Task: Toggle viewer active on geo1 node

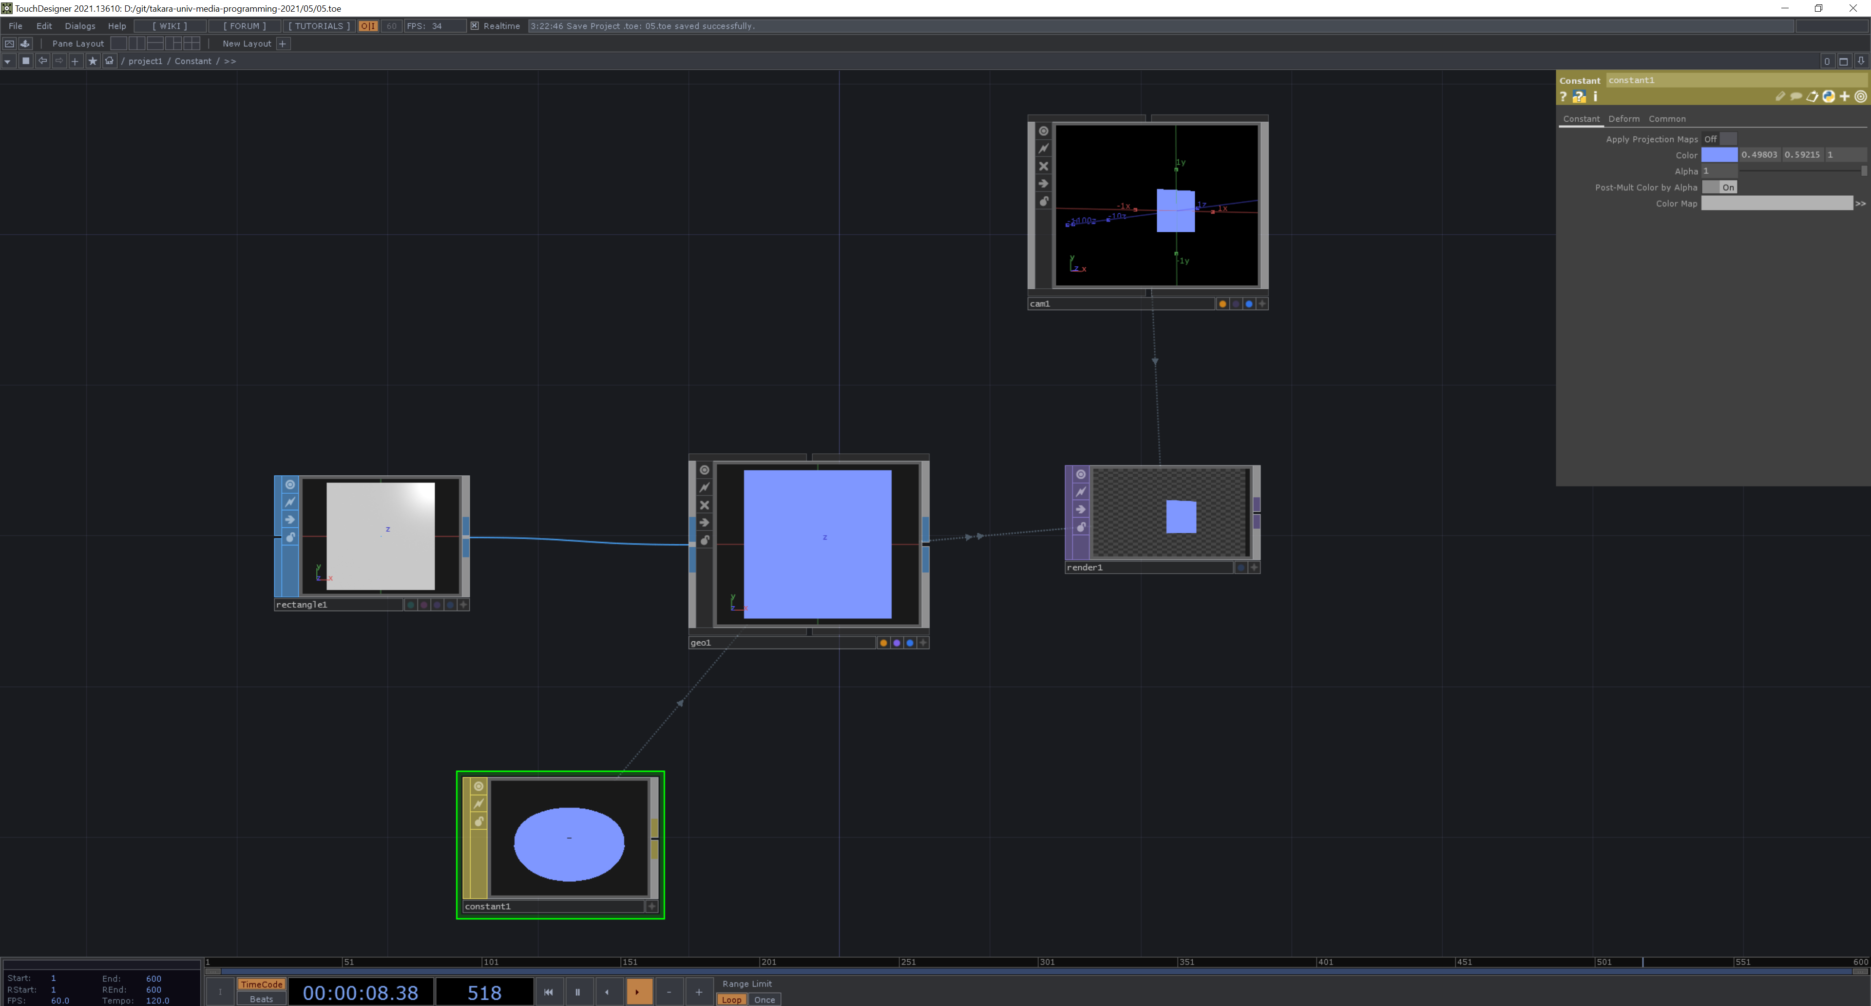Action: tap(704, 469)
